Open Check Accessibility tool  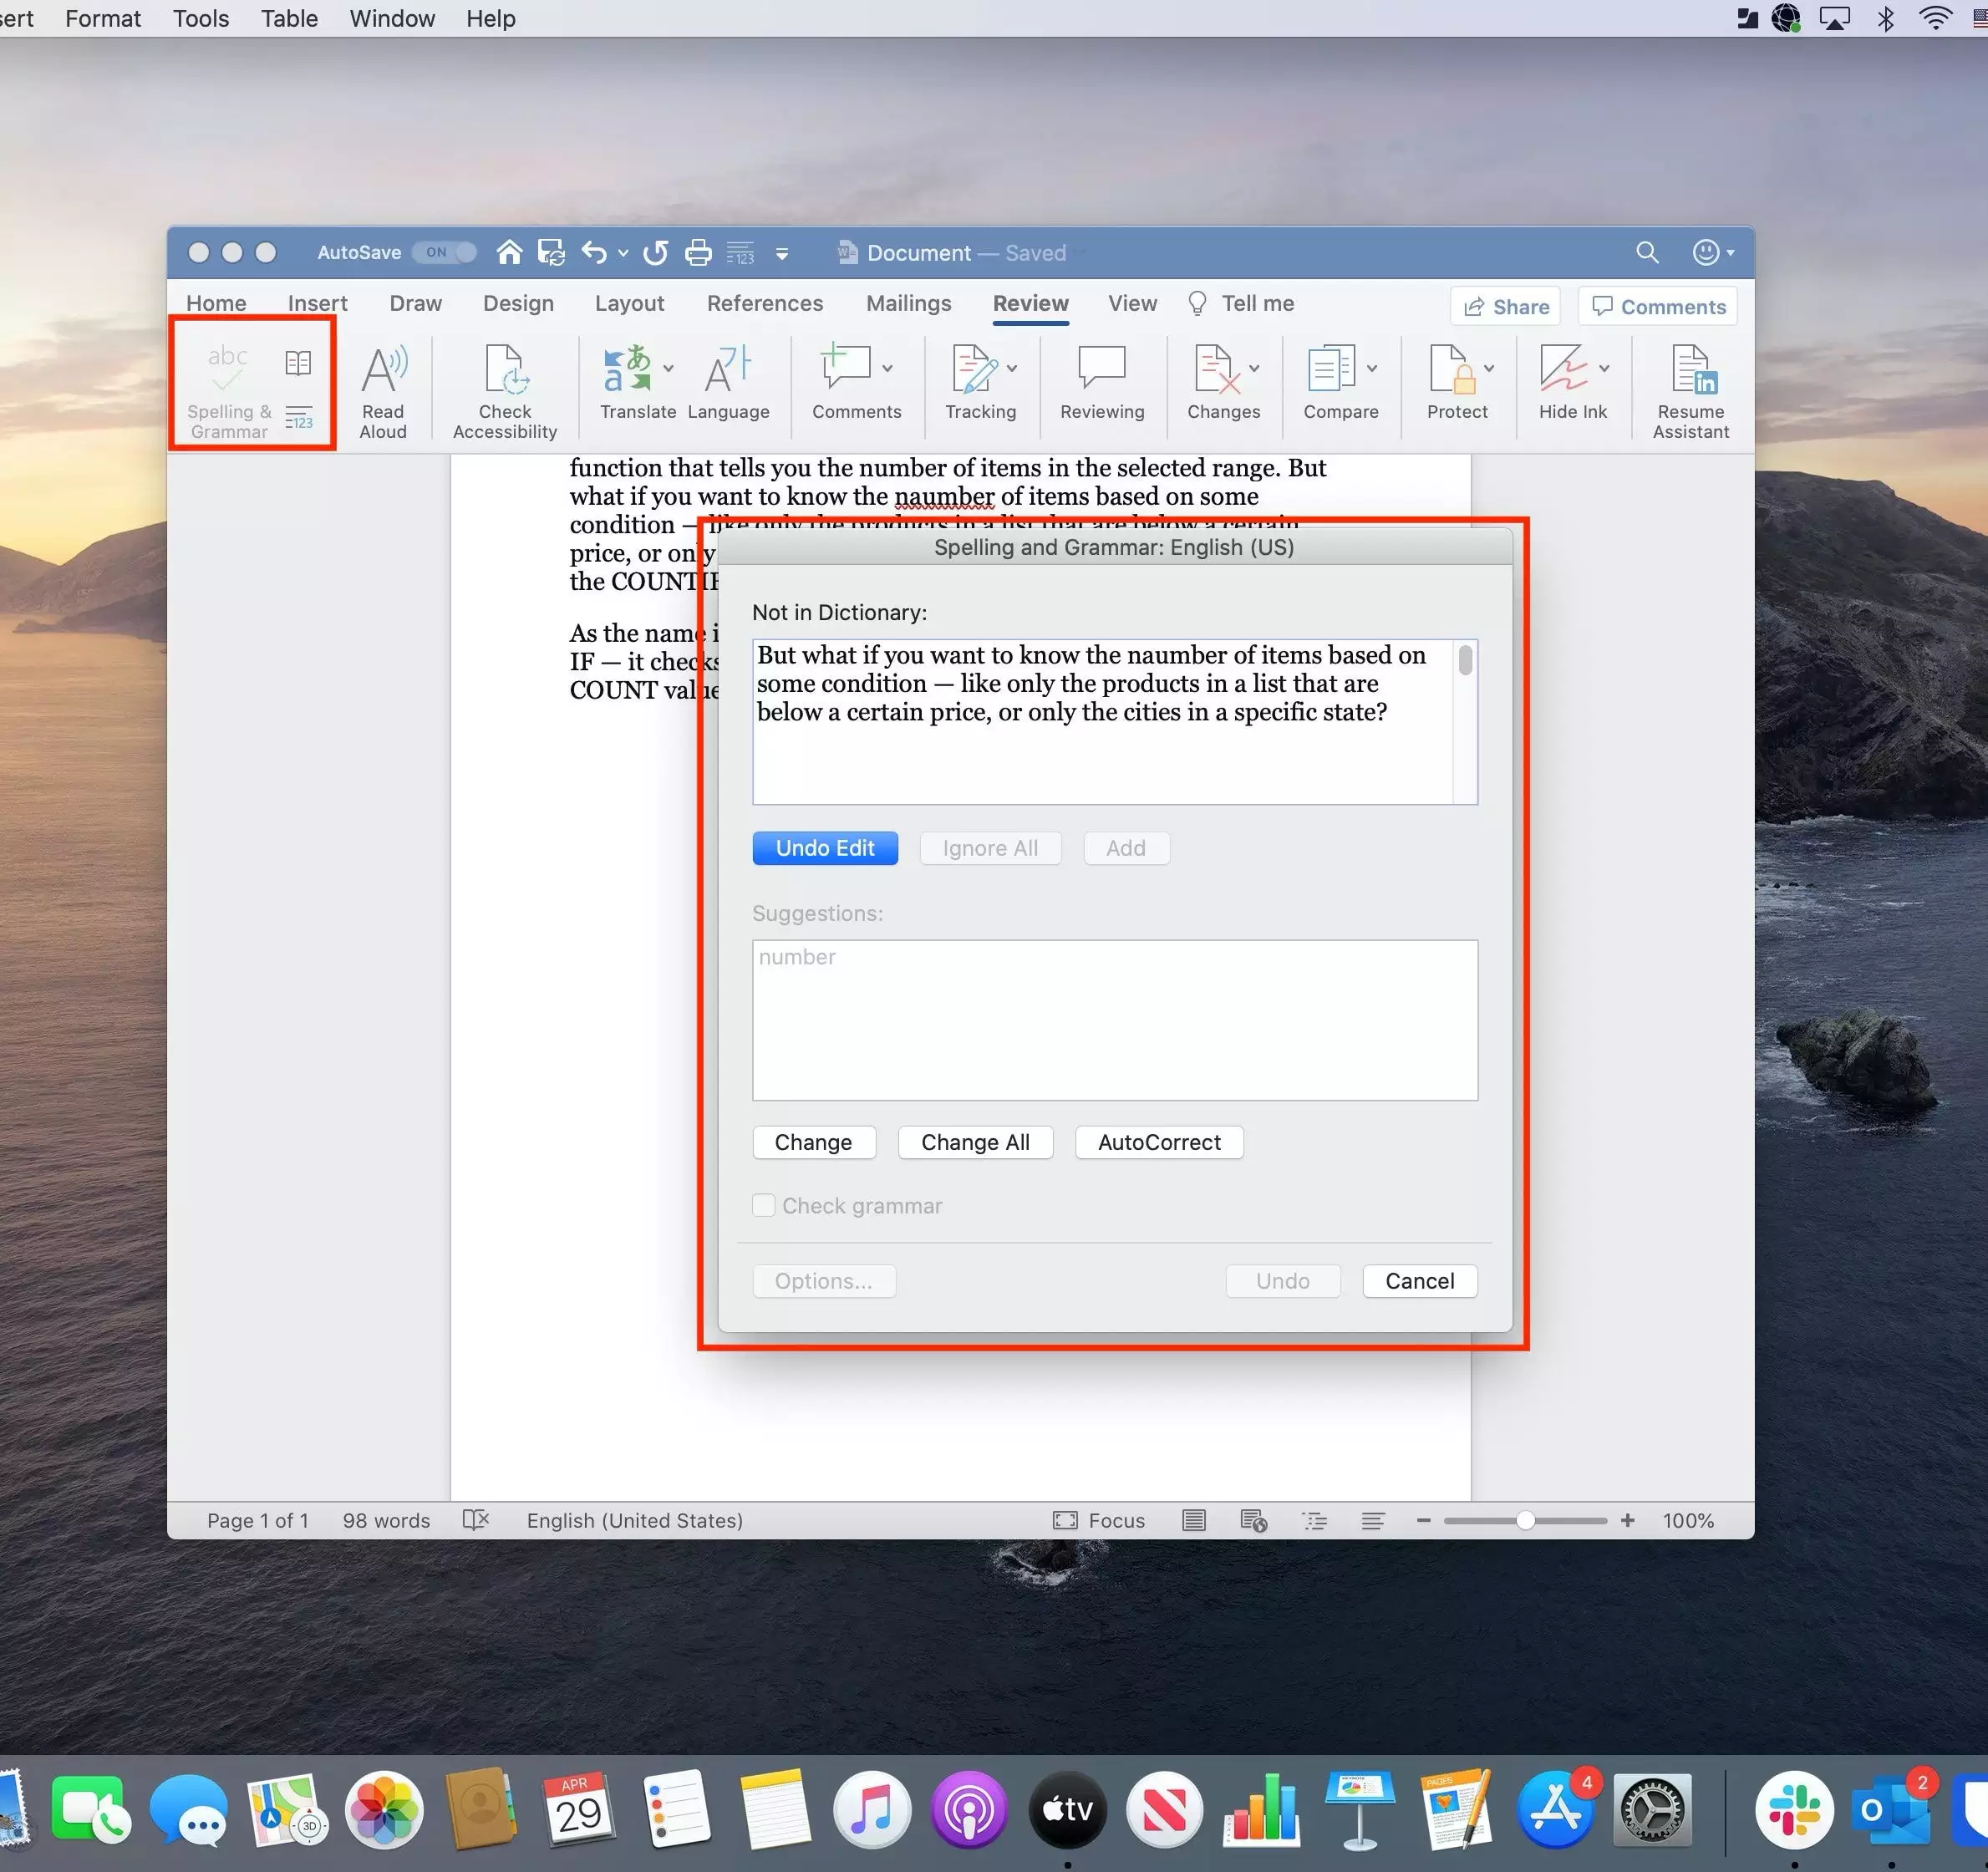point(504,390)
